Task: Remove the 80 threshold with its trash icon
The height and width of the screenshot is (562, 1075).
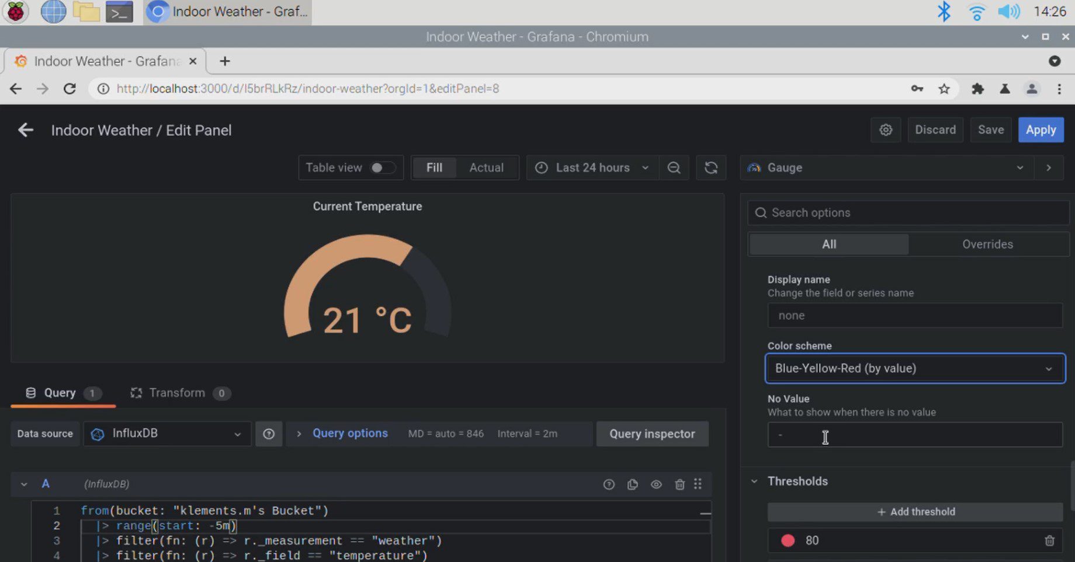Action: [x=1049, y=540]
